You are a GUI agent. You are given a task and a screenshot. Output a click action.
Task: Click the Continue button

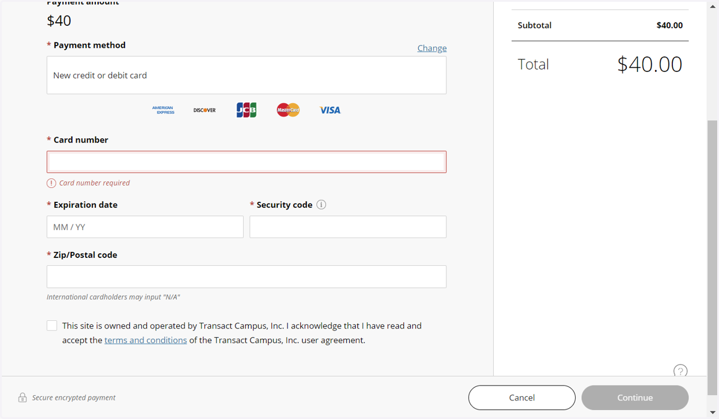[x=635, y=397]
